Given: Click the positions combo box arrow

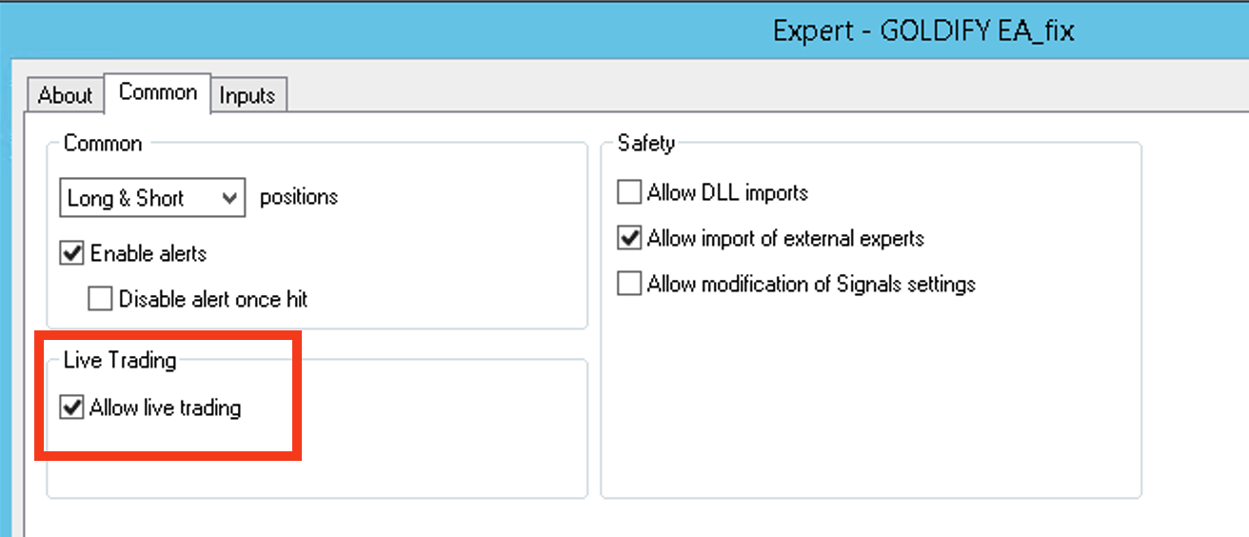Looking at the screenshot, I should (229, 198).
